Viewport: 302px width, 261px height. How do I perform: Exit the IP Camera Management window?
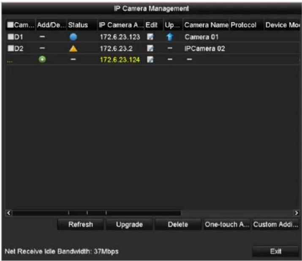pos(275,251)
